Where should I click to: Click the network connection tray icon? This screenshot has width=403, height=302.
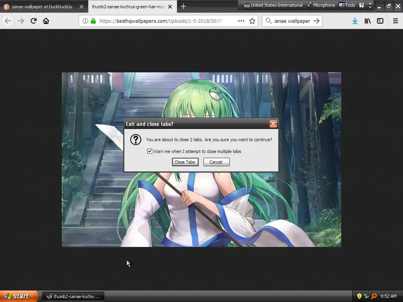366,296
